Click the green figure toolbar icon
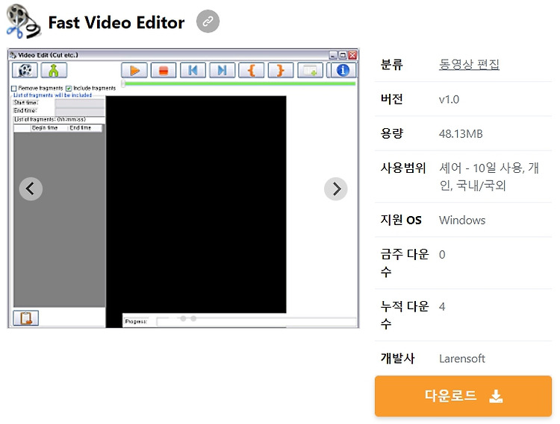This screenshot has width=560, height=424. click(54, 70)
